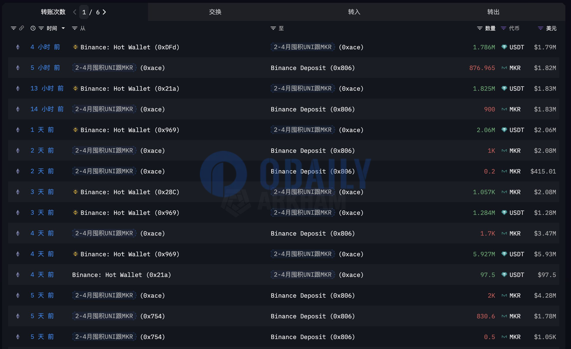
Task: Switch to the 转入 tab
Action: (x=354, y=12)
